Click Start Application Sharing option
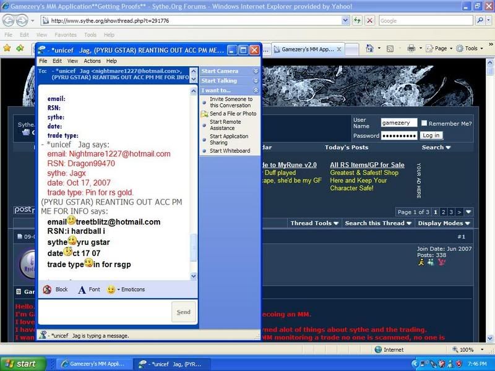The image size is (495, 371). point(229,140)
